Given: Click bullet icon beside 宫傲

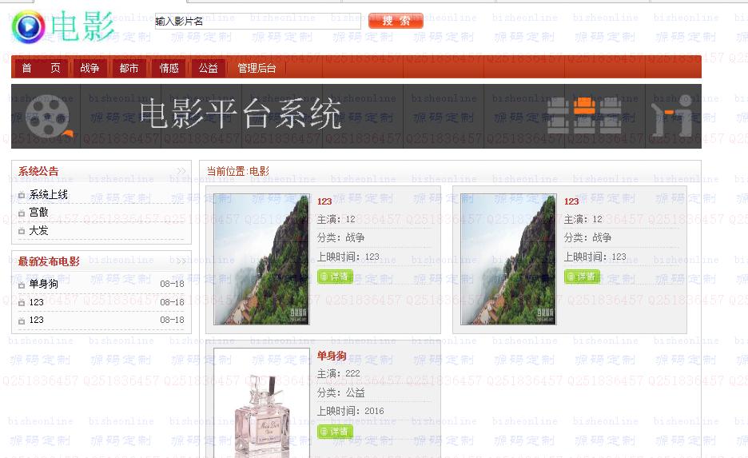Looking at the screenshot, I should coord(22,213).
